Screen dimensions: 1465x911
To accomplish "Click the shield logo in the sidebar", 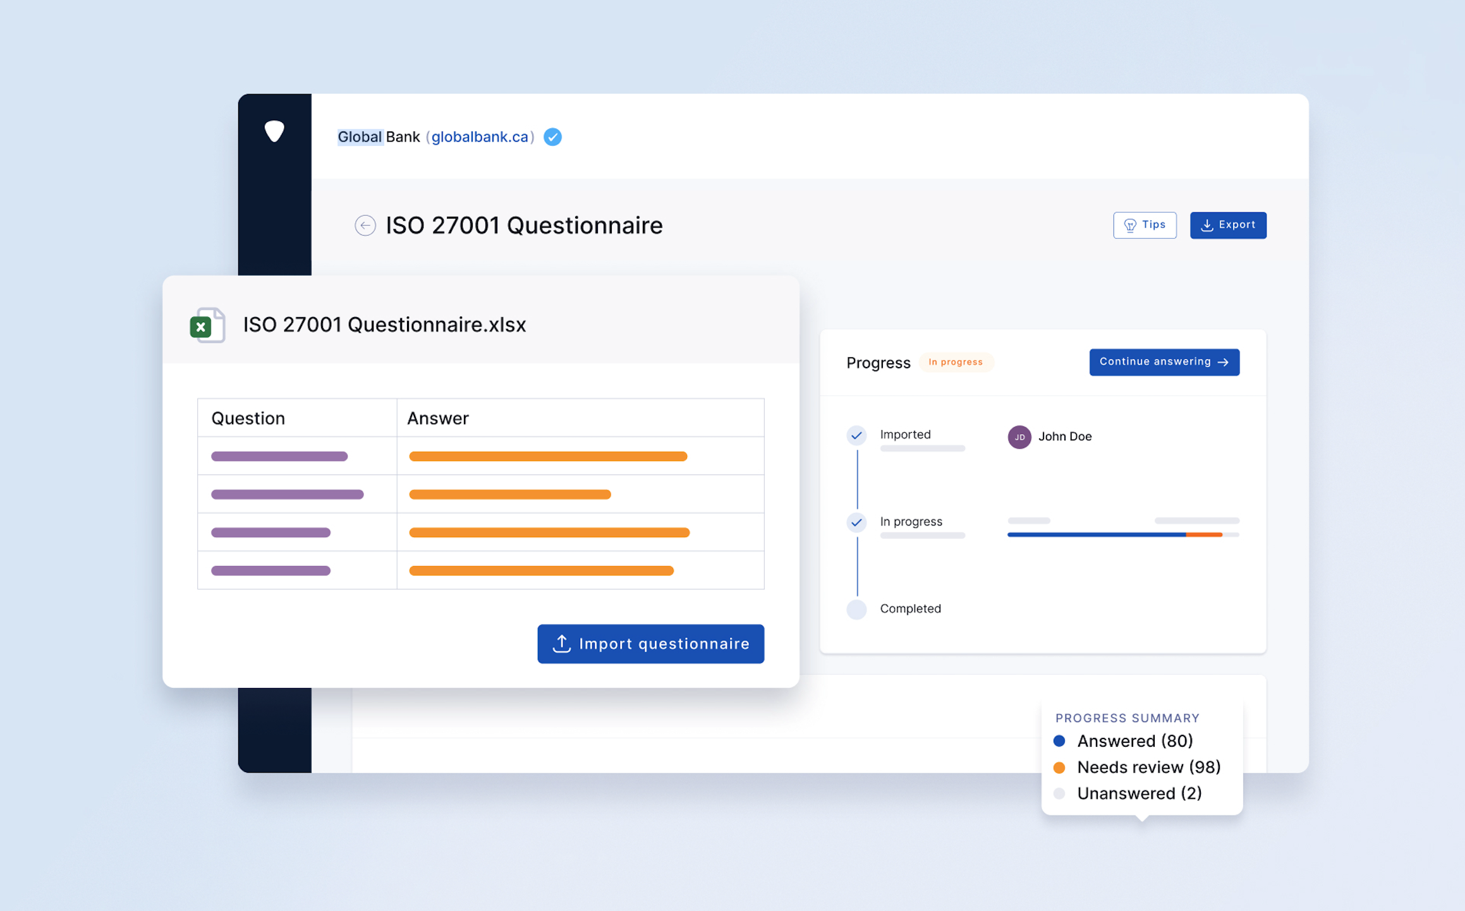I will 274,131.
